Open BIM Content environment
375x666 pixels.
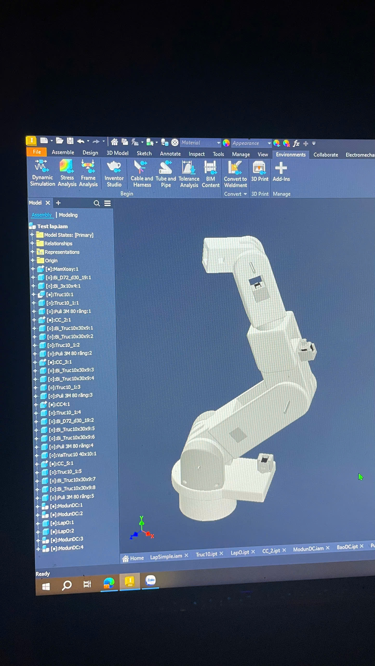pos(211,174)
